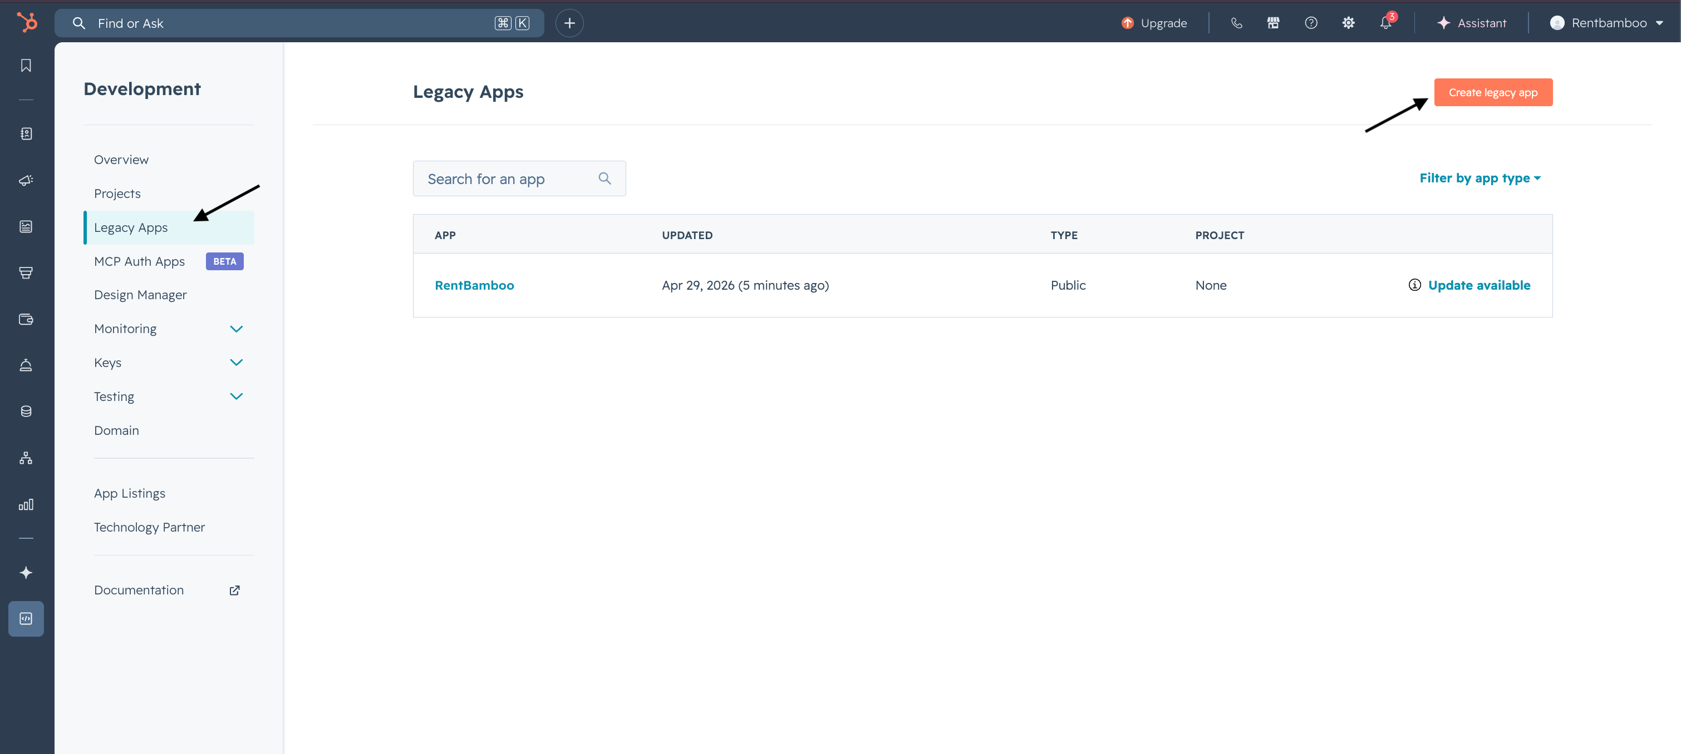1681x754 pixels.
Task: Open Projects in Development menu
Action: click(x=117, y=194)
